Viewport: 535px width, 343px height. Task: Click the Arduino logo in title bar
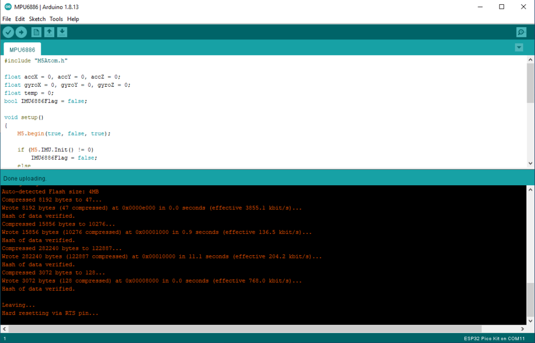7,7
